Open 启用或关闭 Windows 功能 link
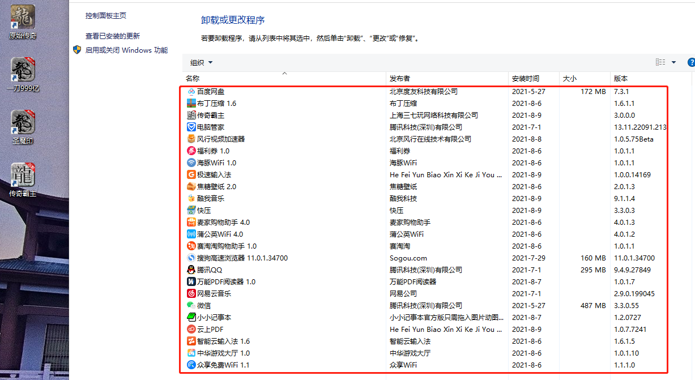 click(126, 50)
